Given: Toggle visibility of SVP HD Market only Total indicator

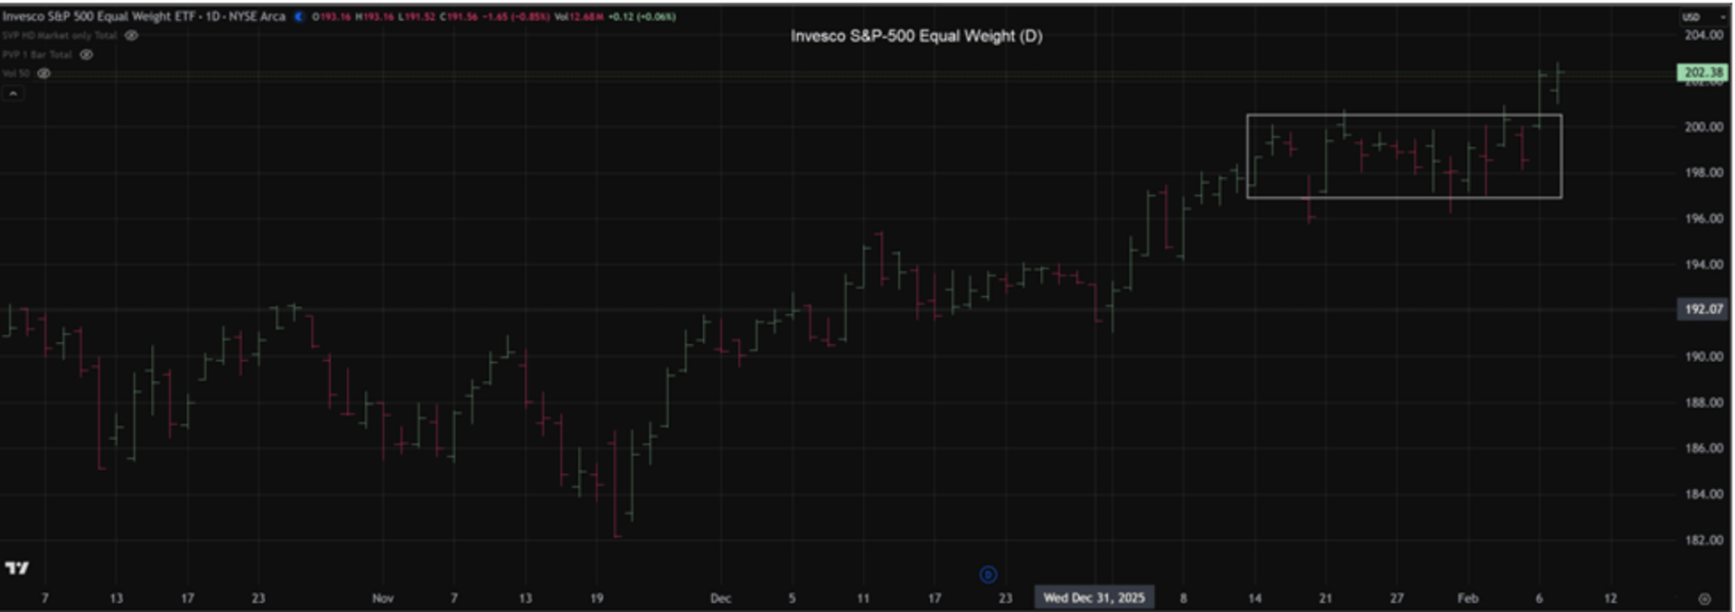Looking at the screenshot, I should click(x=131, y=36).
